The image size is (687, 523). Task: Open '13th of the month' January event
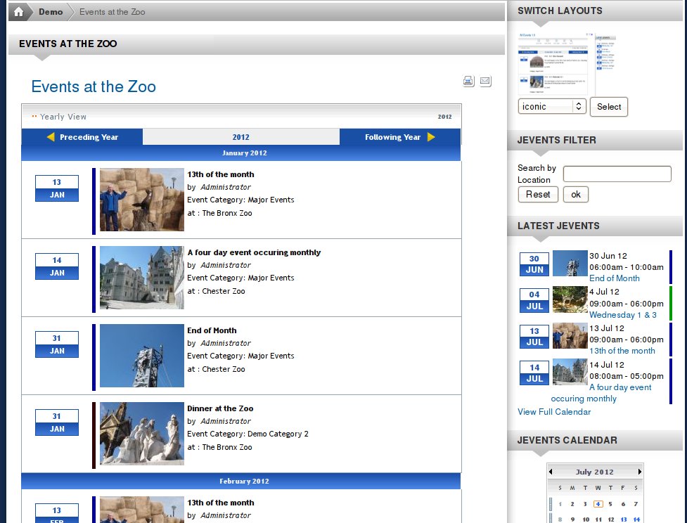click(220, 174)
